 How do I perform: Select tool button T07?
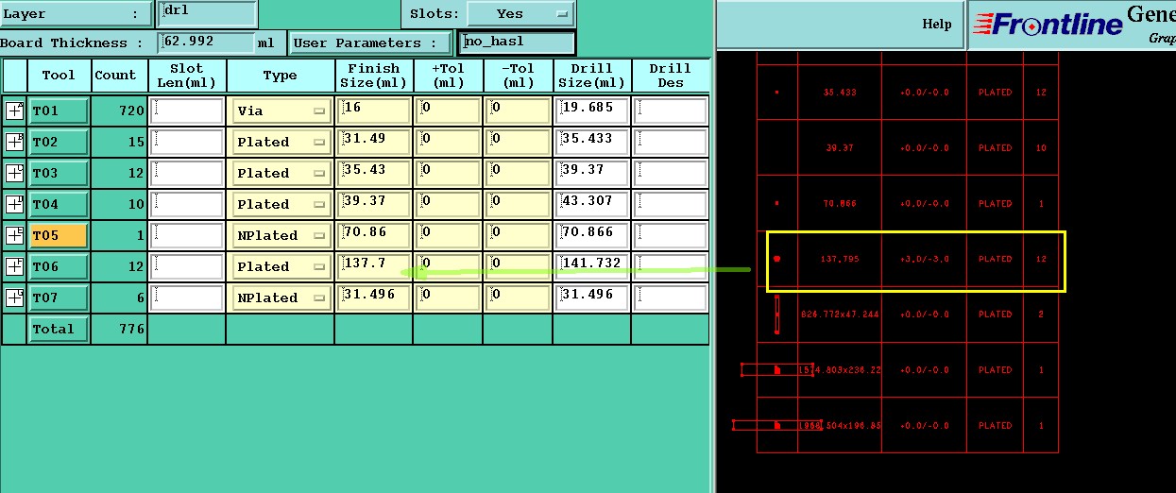[x=58, y=297]
